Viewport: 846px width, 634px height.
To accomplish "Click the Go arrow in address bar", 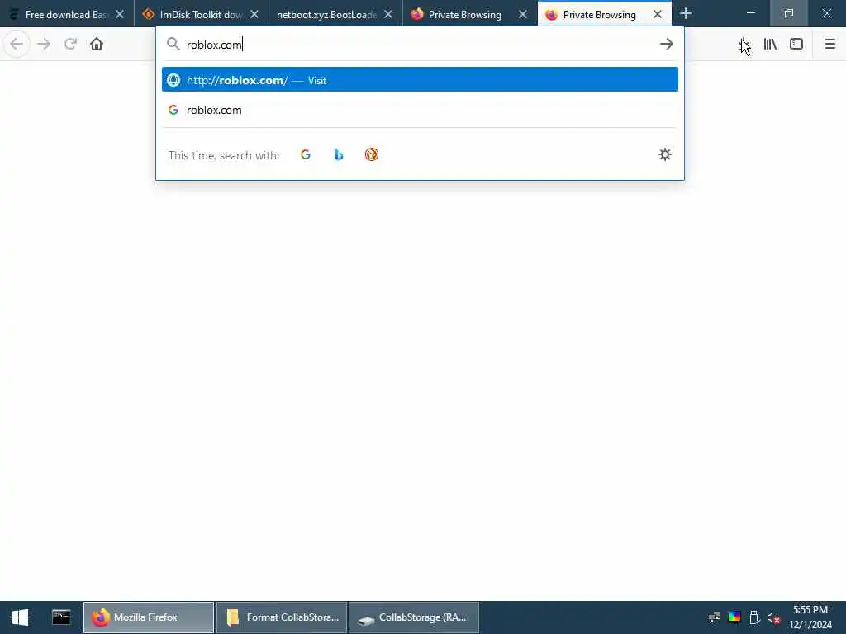I will click(x=667, y=44).
